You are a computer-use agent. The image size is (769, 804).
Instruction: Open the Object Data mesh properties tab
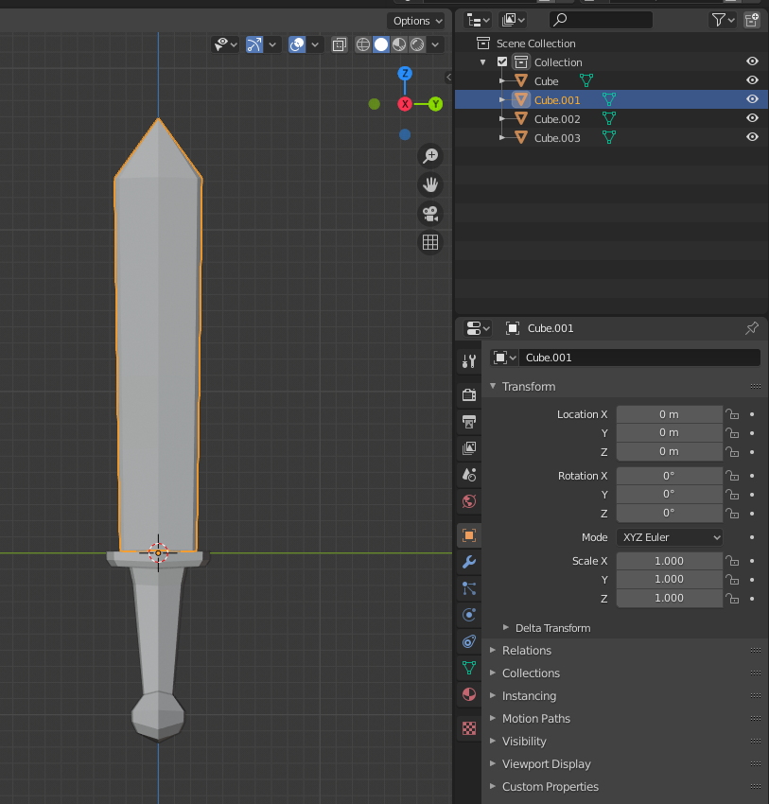[x=469, y=668]
